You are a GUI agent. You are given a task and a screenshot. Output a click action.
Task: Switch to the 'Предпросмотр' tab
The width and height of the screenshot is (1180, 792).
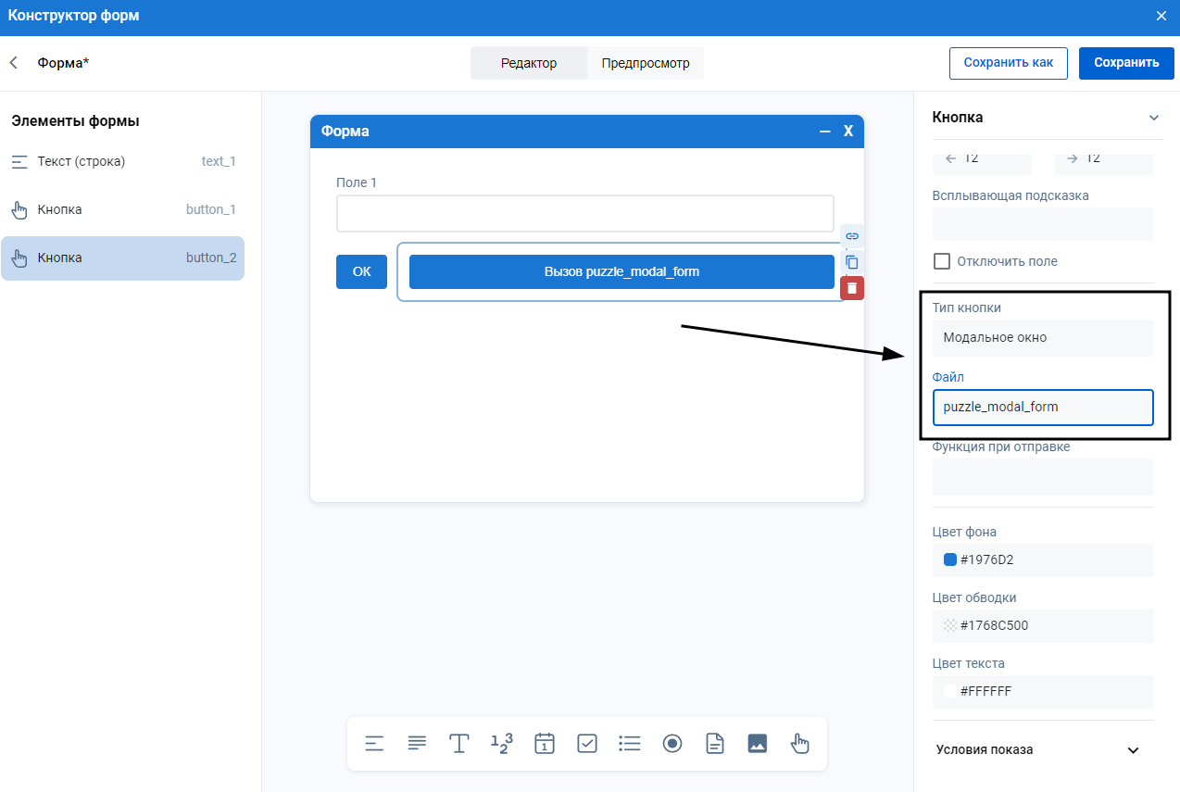[x=646, y=63]
